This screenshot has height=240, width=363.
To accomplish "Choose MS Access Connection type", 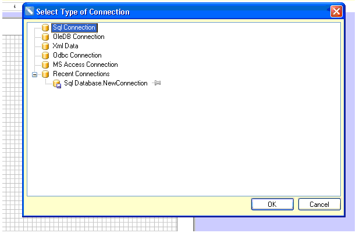I will point(85,65).
